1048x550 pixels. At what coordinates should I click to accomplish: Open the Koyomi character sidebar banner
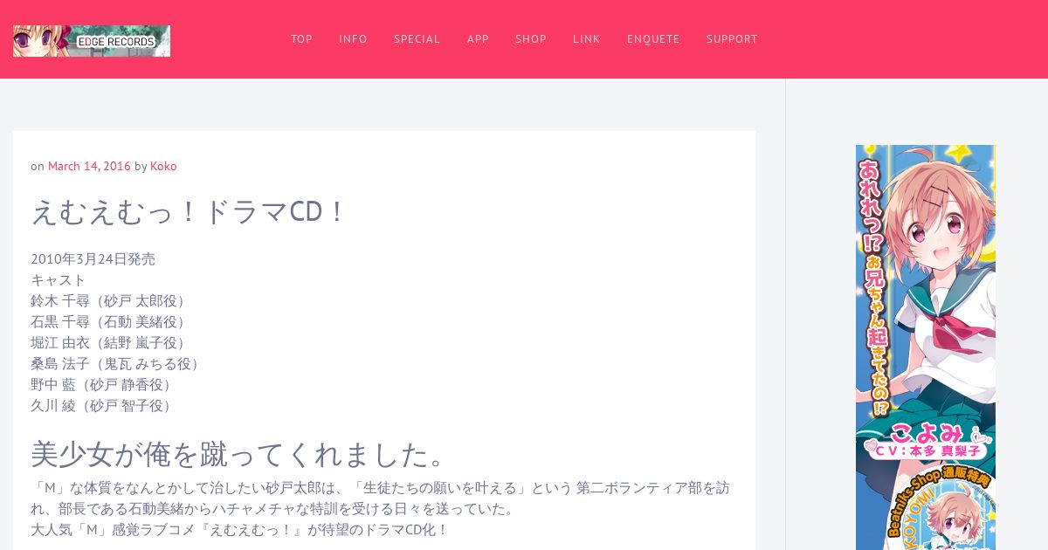click(926, 347)
